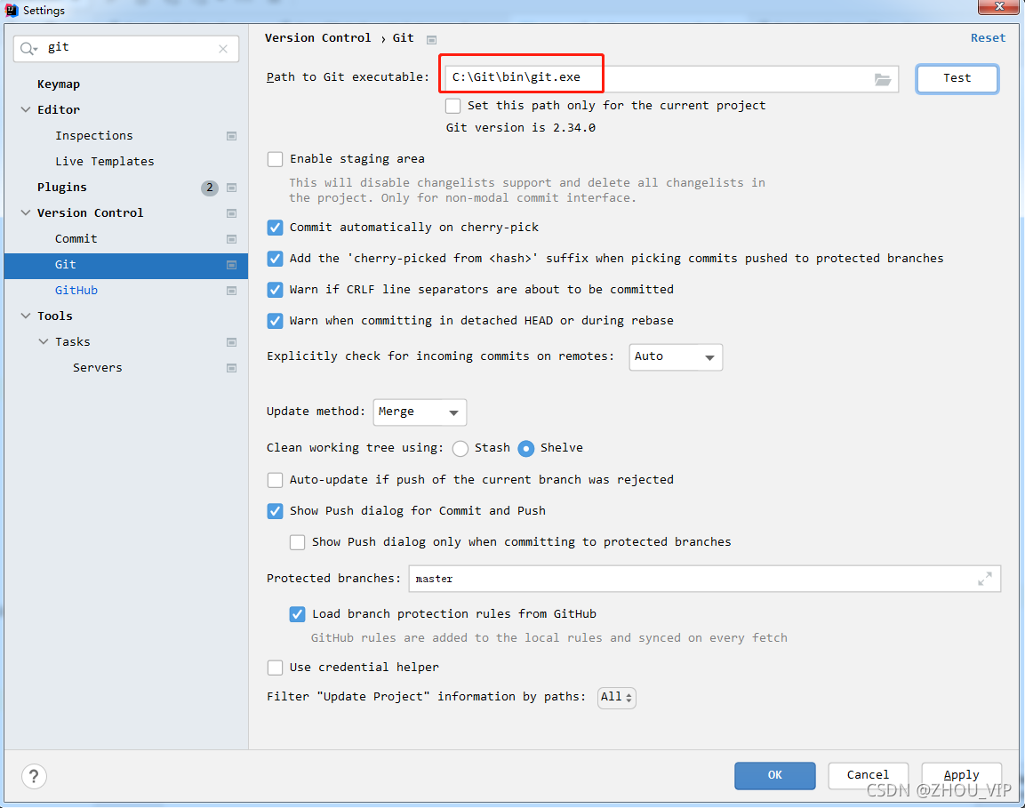Open Update method dropdown (Merge)
This screenshot has width=1025, height=808.
pyautogui.click(x=420, y=412)
